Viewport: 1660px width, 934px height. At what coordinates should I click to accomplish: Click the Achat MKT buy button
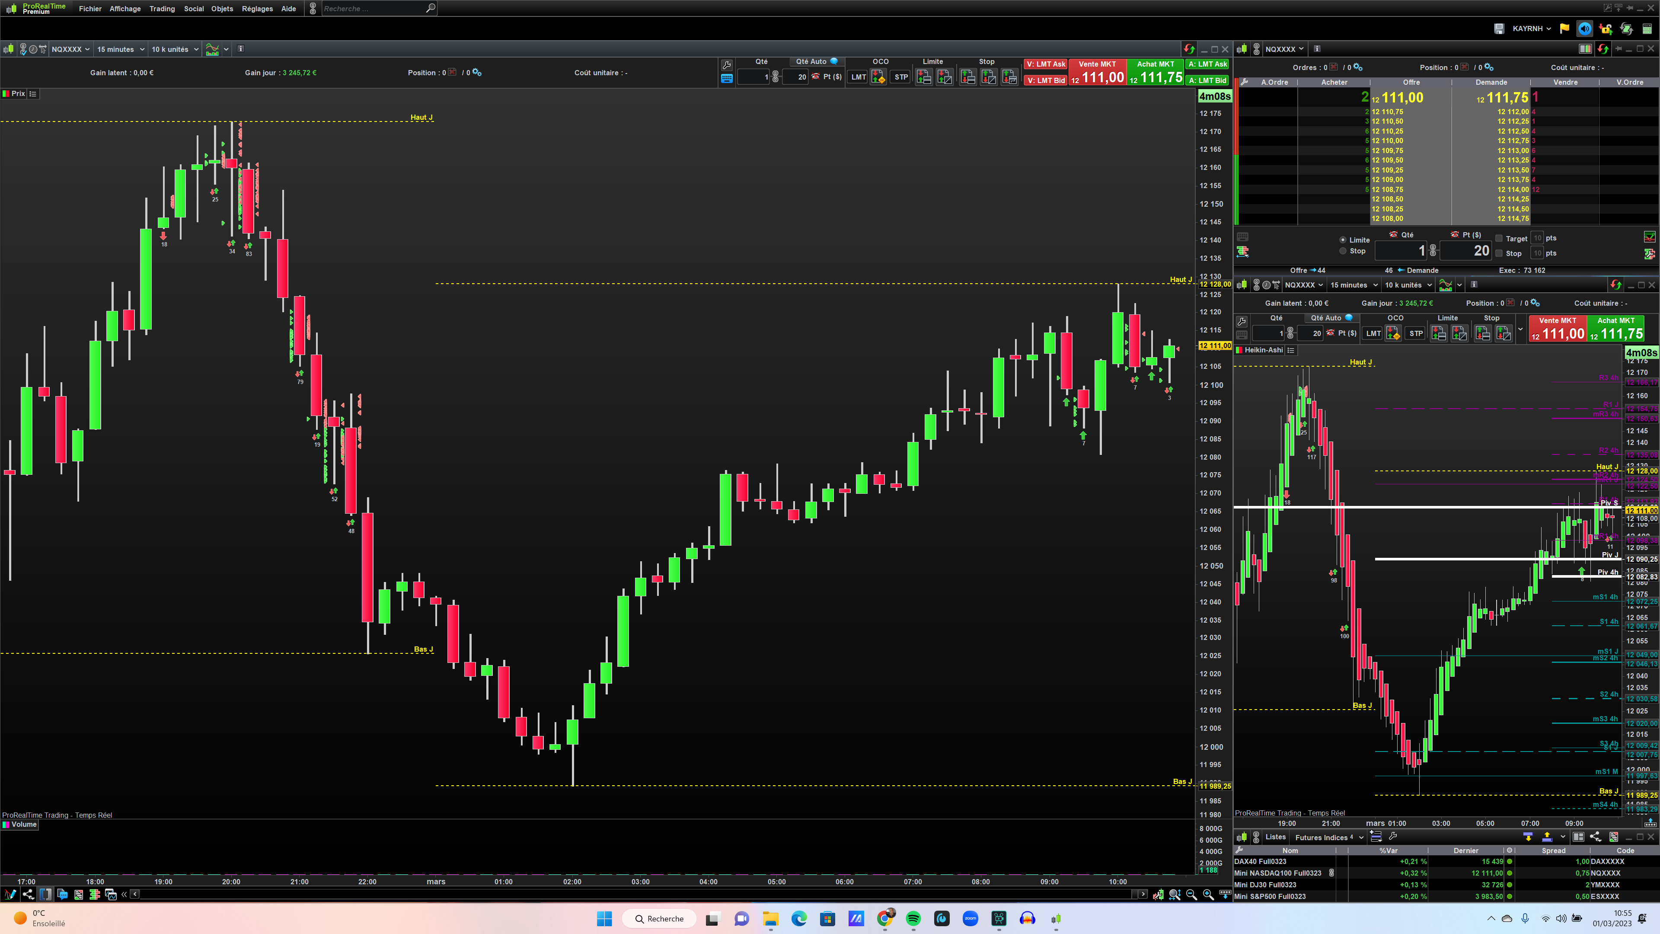click(x=1156, y=72)
